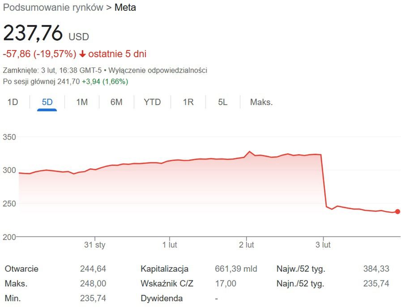Open the 5L five-year tab

223,102
